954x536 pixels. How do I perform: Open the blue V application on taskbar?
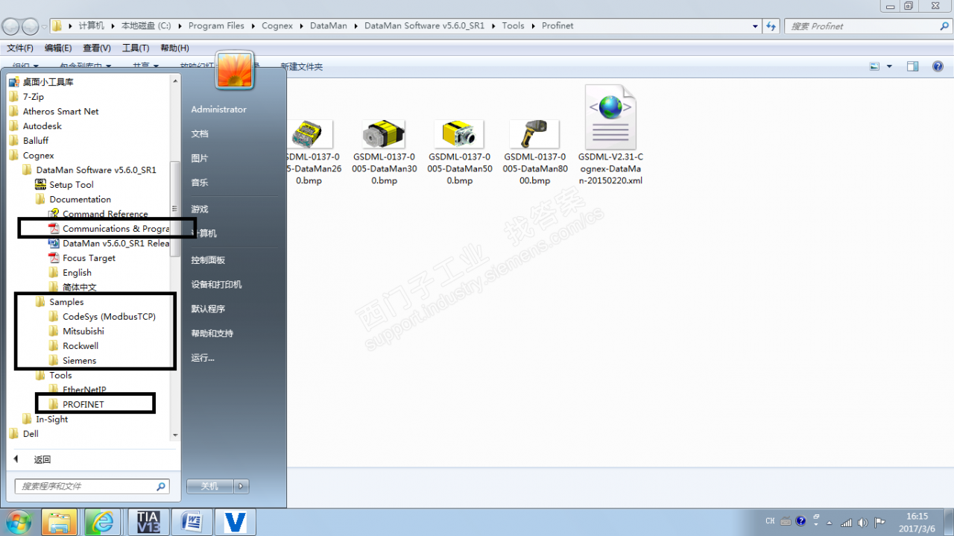pos(236,522)
